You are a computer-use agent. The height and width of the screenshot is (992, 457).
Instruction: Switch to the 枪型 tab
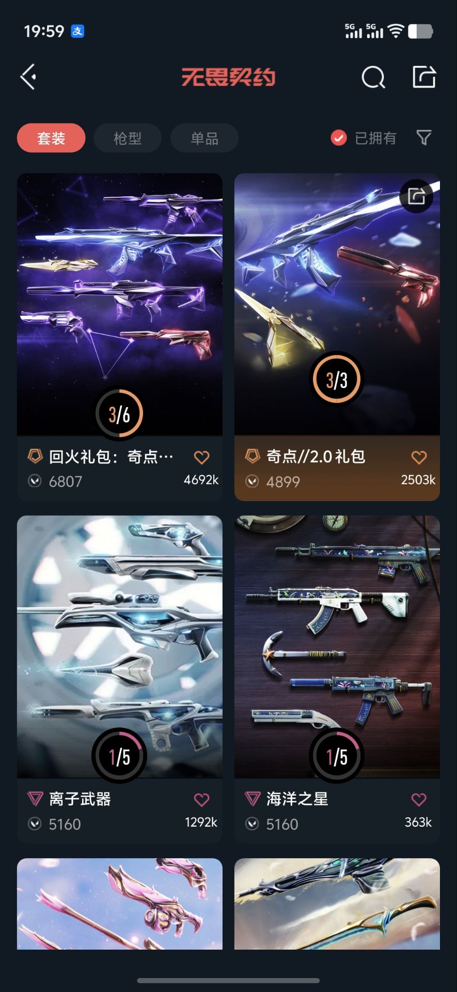pos(128,138)
